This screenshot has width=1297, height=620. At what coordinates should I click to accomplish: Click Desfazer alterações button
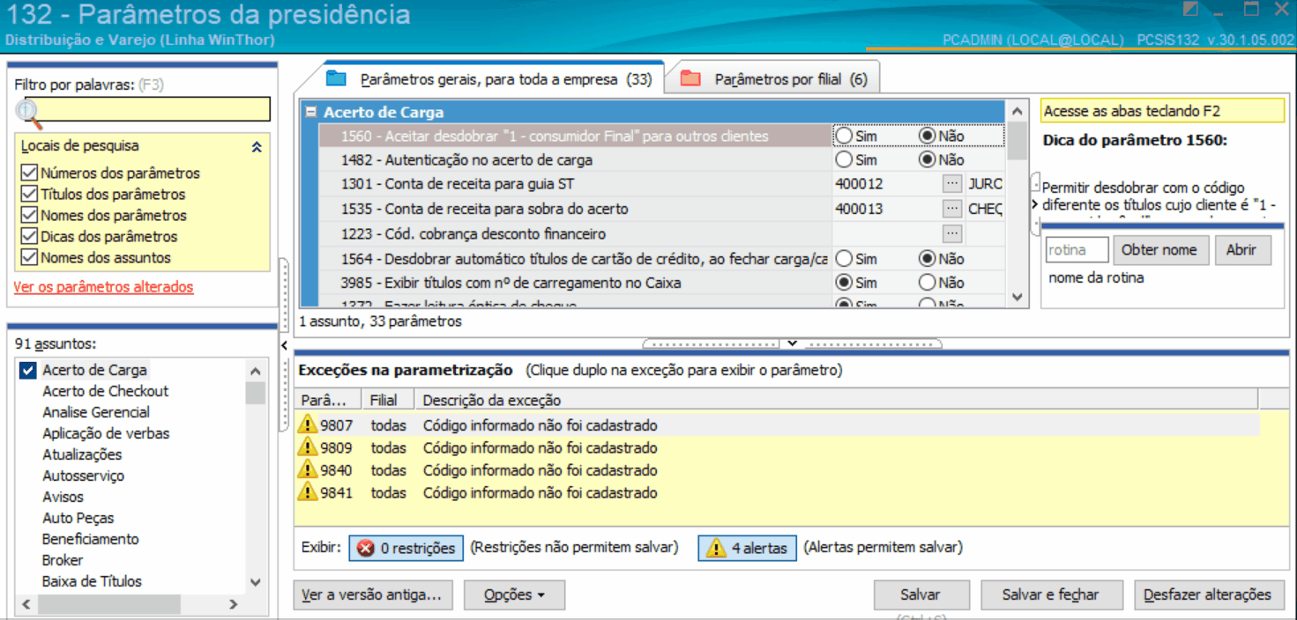pos(1208,595)
